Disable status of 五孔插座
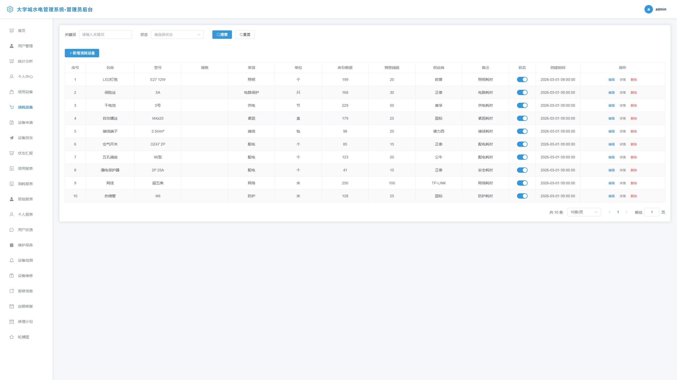Screen dimensions: 677x380 [x=522, y=157]
